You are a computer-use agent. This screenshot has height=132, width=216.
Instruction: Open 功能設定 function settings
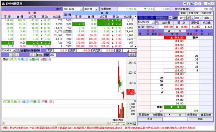pos(206,13)
